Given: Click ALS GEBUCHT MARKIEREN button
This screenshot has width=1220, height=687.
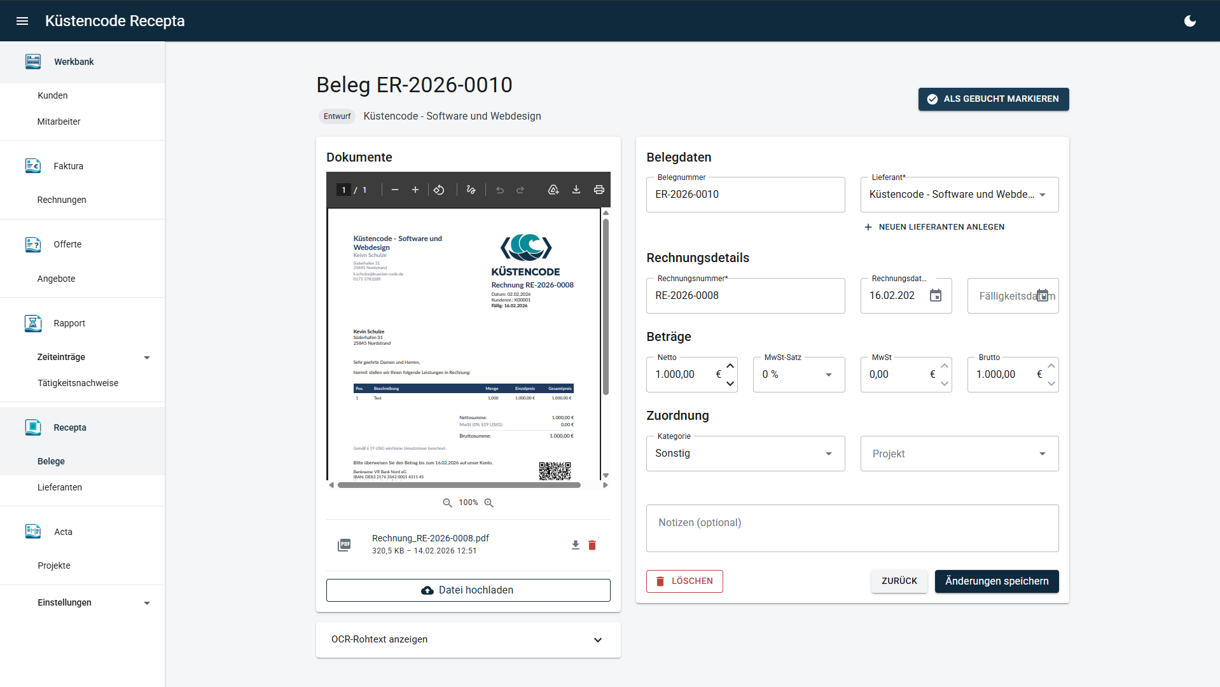Looking at the screenshot, I should tap(993, 99).
